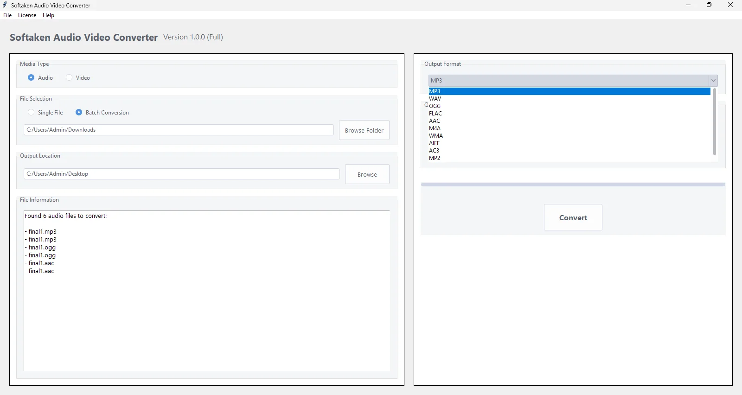The image size is (742, 395).
Task: Click the conversion progress bar
Action: coord(573,185)
